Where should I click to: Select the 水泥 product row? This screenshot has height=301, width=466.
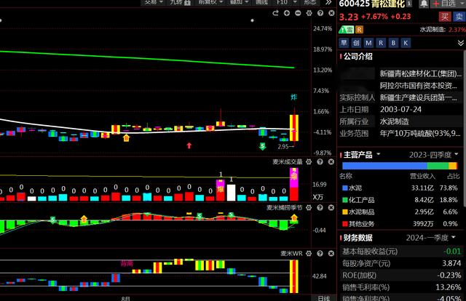pyautogui.click(x=400, y=188)
